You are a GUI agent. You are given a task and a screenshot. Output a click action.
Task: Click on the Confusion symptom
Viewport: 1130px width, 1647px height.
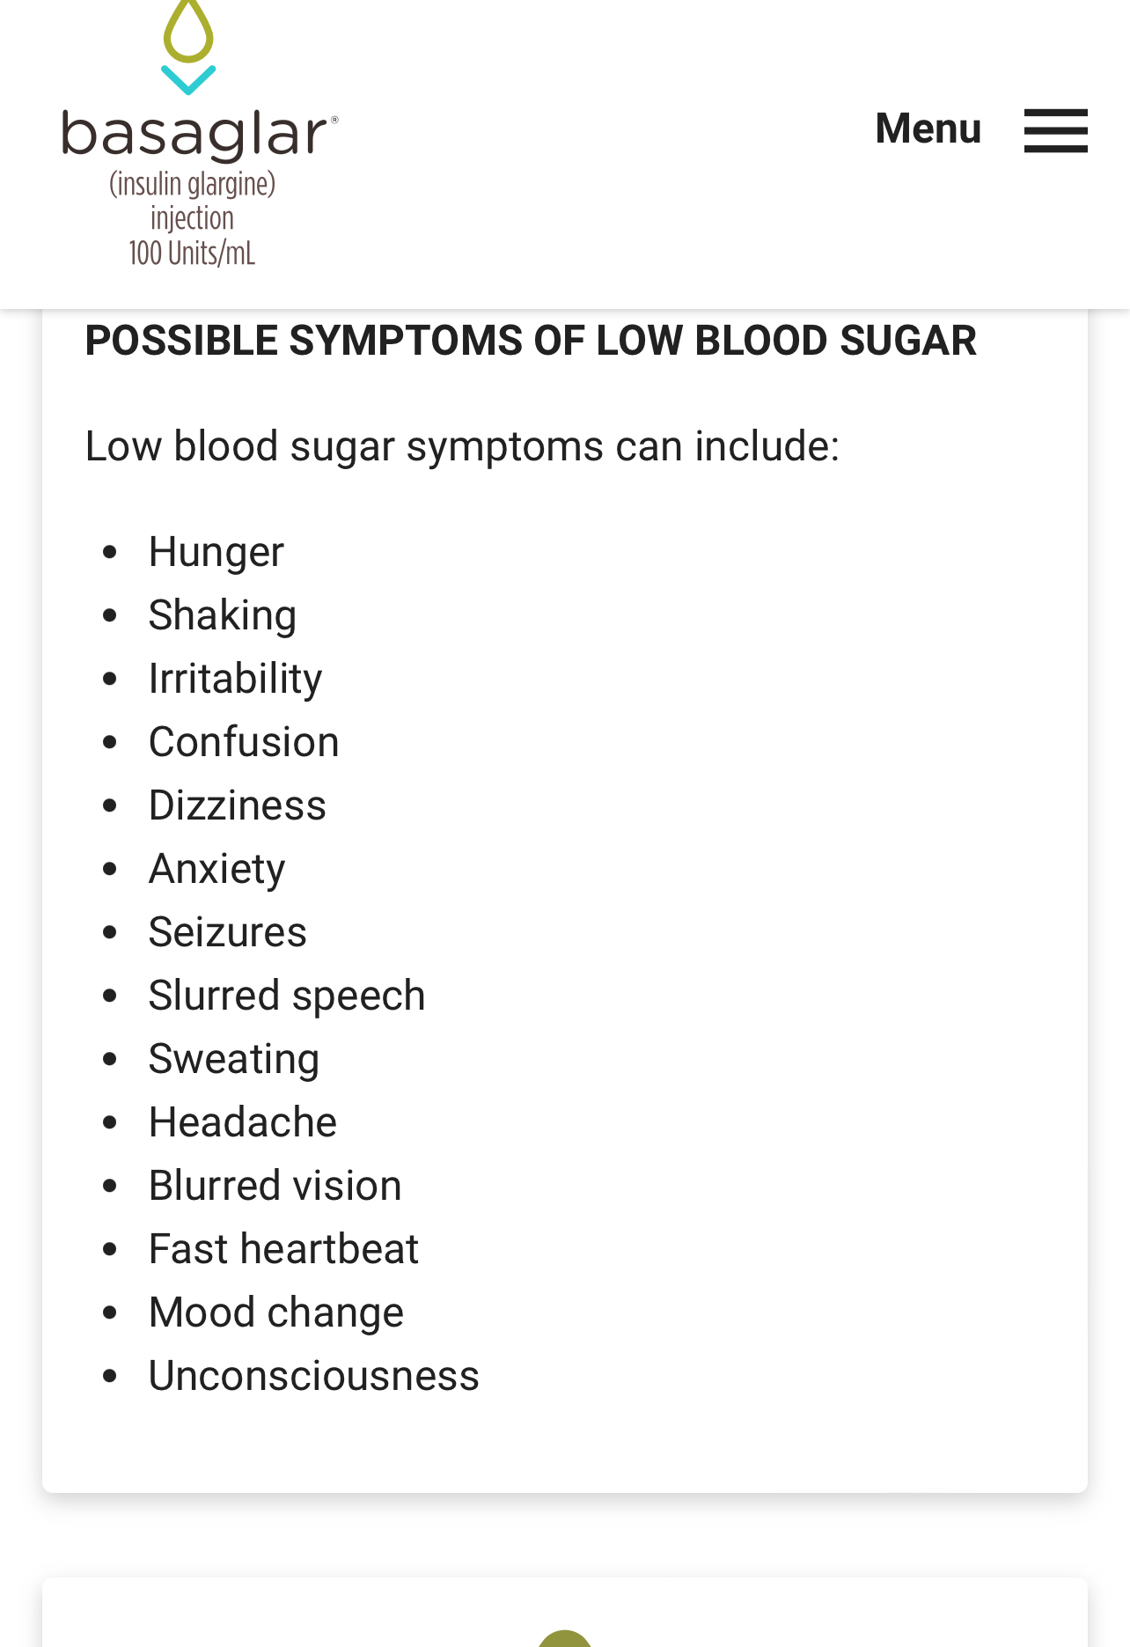coord(244,742)
